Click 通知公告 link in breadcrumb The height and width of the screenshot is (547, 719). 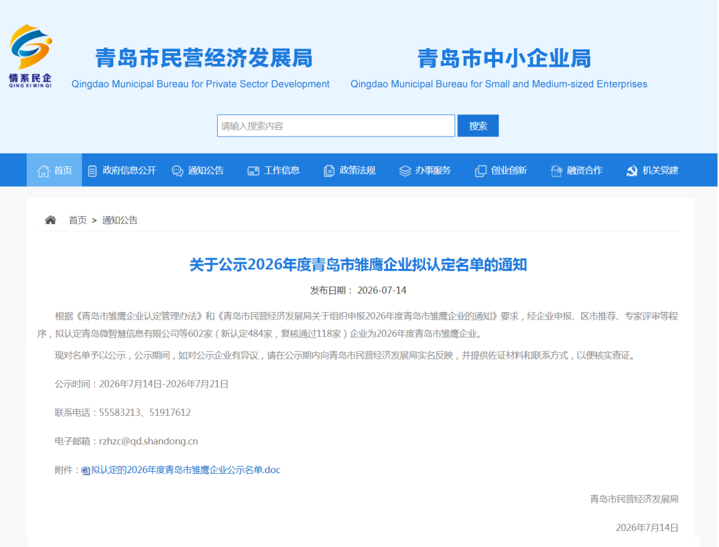[120, 220]
